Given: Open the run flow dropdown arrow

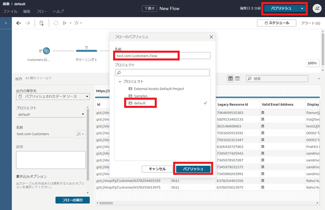Looking at the screenshot, I should 71,23.
